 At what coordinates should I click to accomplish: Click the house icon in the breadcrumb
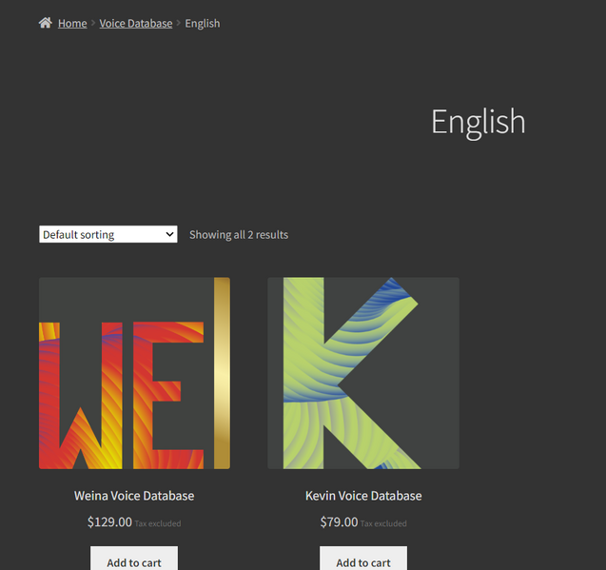click(45, 23)
